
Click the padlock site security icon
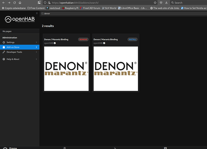click(49, 3)
